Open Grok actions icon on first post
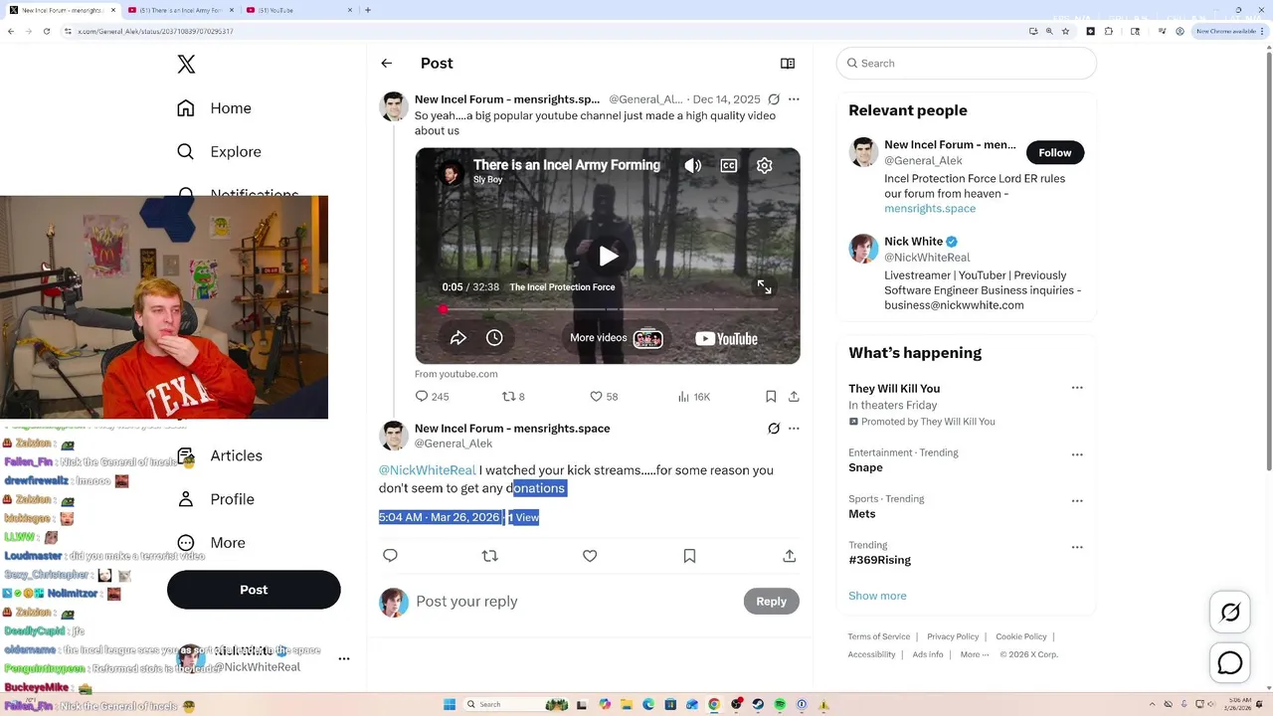This screenshot has height=716, width=1273. tap(774, 99)
